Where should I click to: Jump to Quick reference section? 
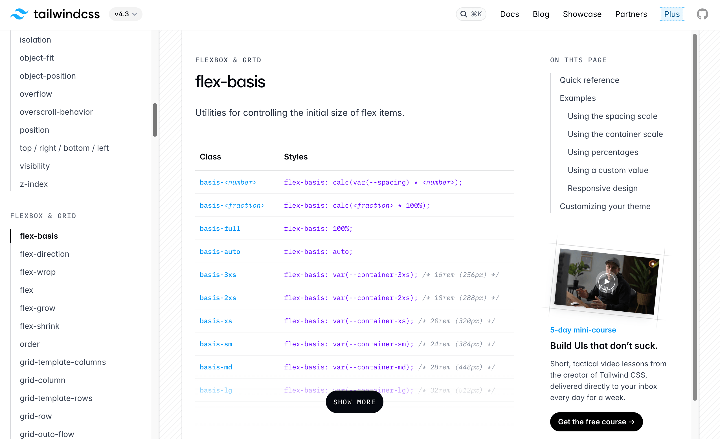[x=589, y=80]
